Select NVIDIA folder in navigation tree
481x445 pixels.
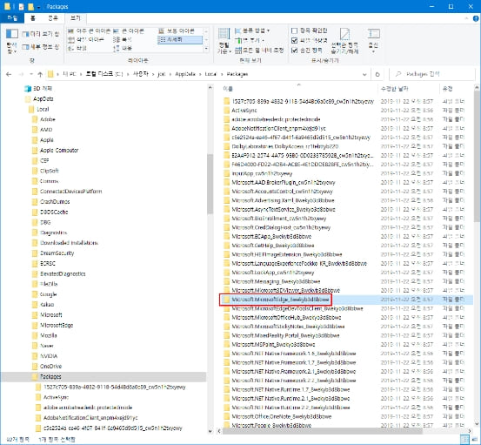click(49, 356)
